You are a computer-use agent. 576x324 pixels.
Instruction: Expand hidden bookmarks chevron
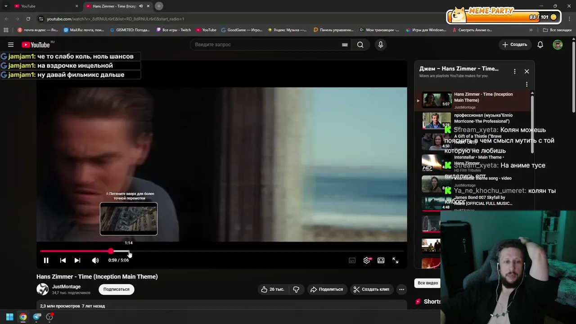coord(531,30)
